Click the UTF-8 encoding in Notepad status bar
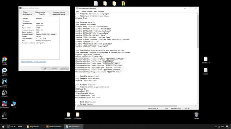 point(187,108)
